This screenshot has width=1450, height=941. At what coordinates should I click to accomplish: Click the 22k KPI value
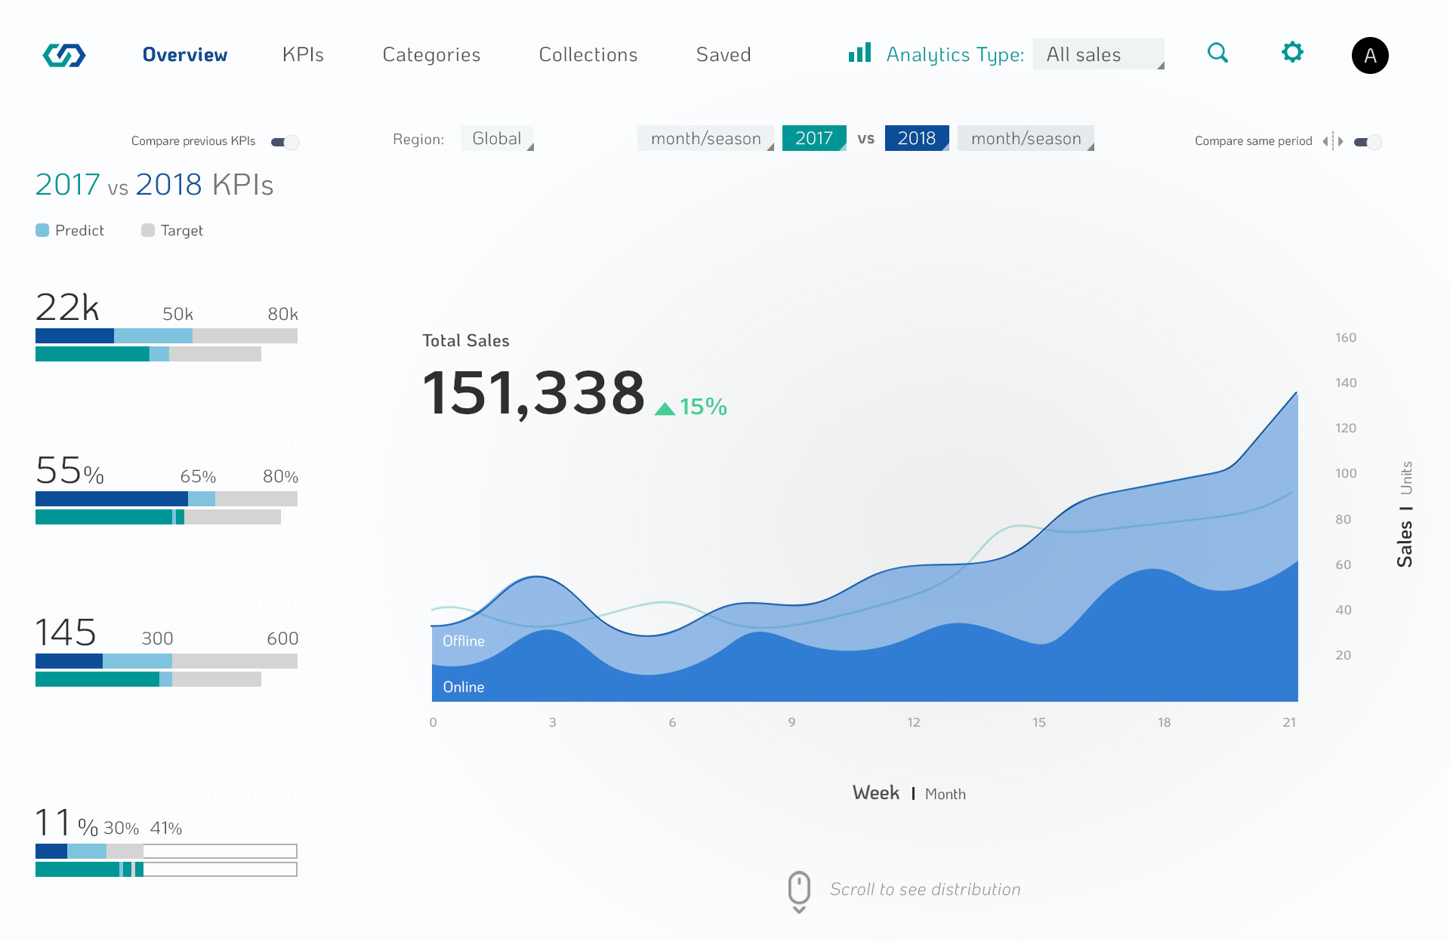point(67,307)
